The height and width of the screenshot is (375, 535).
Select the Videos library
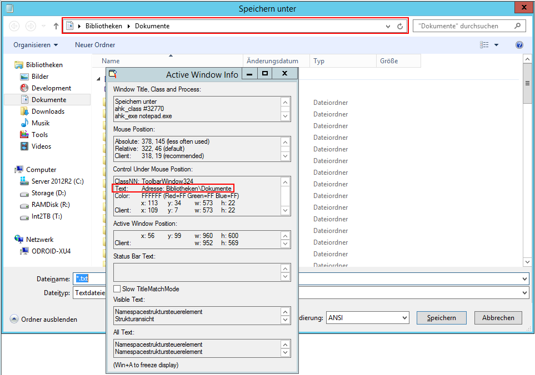point(41,146)
